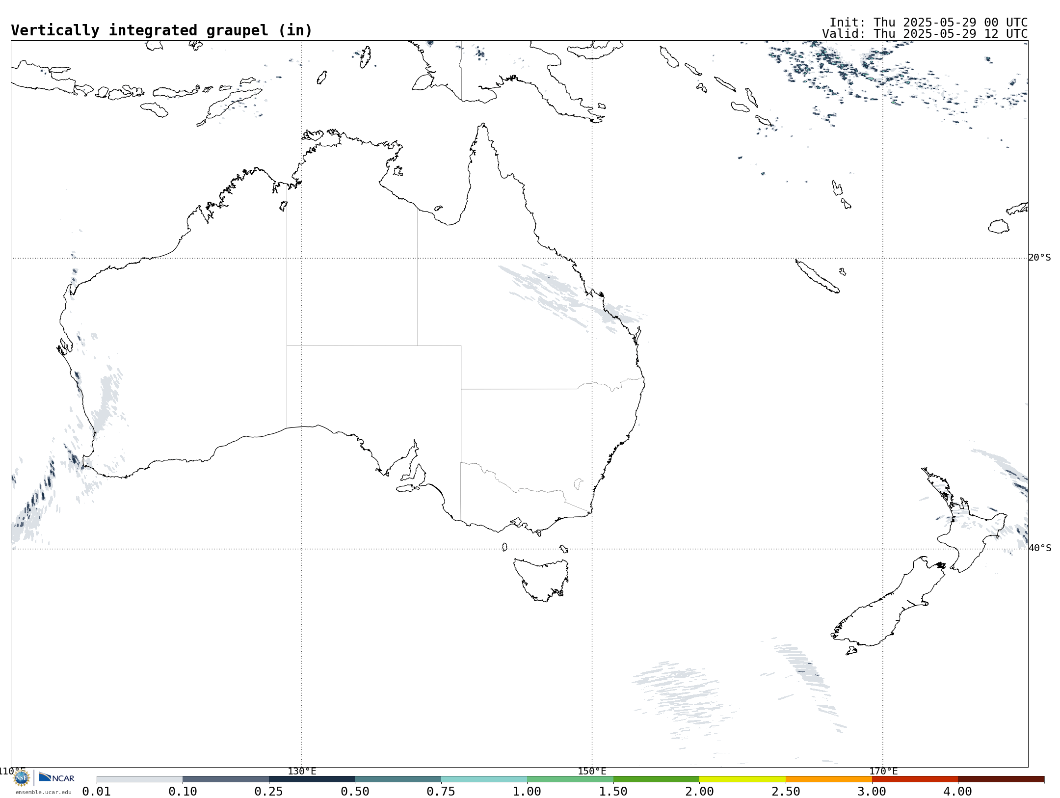This screenshot has height=798, width=1060.
Task: Click the 150°E longitude label
Action: (592, 771)
